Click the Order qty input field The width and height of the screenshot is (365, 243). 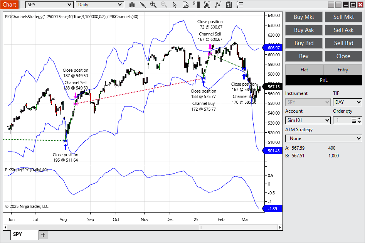pyautogui.click(x=342, y=120)
